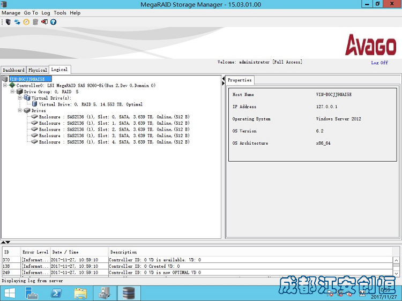Open Server Manager from taskbar
Viewport: 402px width, 301px height.
click(32, 294)
